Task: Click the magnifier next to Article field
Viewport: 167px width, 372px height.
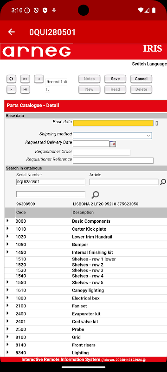Action: point(163,182)
